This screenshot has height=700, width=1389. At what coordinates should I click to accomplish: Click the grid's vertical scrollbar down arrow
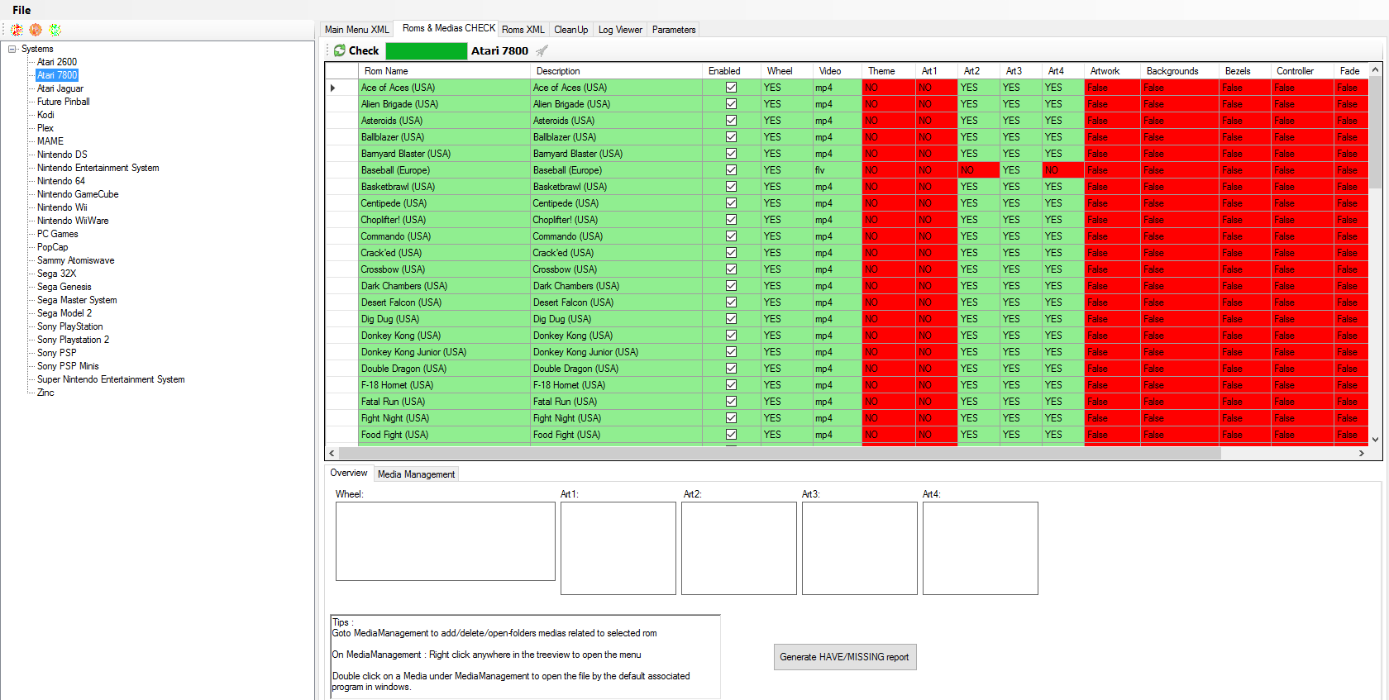[x=1375, y=440]
